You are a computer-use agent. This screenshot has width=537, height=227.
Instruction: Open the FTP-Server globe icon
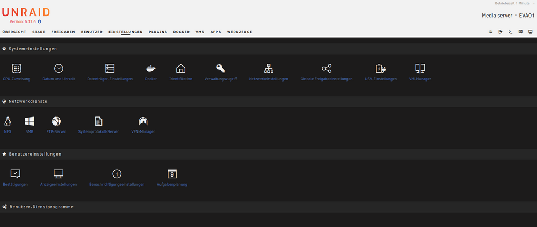[x=56, y=121]
